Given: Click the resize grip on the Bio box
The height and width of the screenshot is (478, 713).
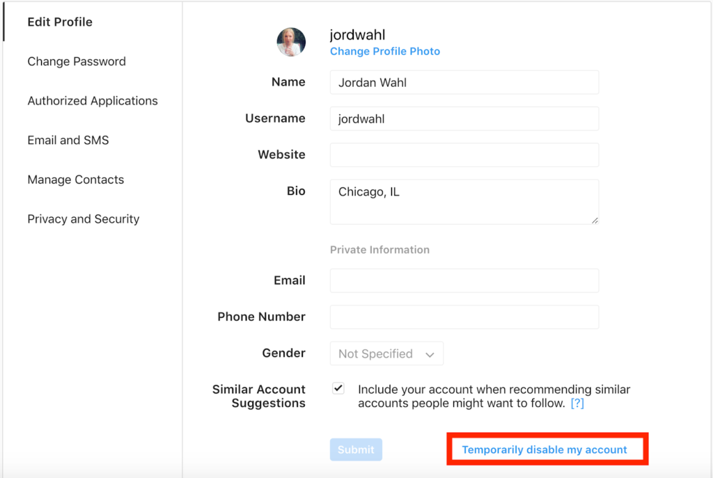Looking at the screenshot, I should coord(595,221).
